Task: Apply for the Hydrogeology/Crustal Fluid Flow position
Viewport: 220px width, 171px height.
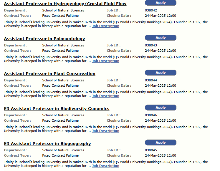Action: tap(161, 3)
